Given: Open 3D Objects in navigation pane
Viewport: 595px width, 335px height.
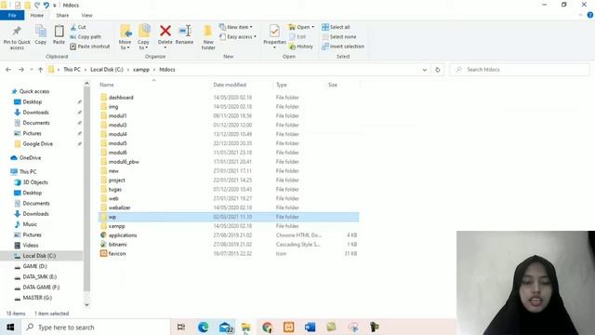Looking at the screenshot, I should [x=35, y=182].
